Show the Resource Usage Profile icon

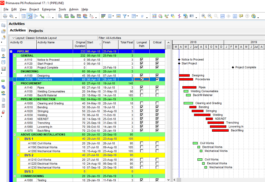[x=85, y=16]
